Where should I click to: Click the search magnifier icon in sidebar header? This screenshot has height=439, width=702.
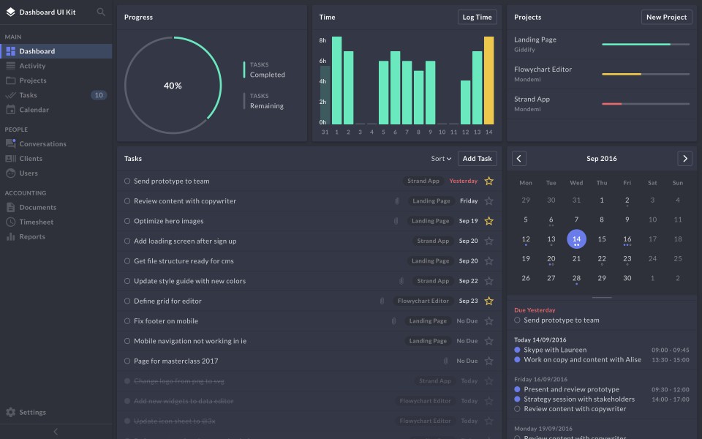click(101, 12)
